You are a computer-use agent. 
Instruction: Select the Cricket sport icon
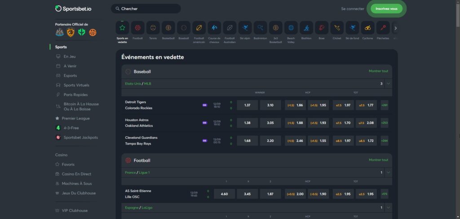(x=336, y=28)
